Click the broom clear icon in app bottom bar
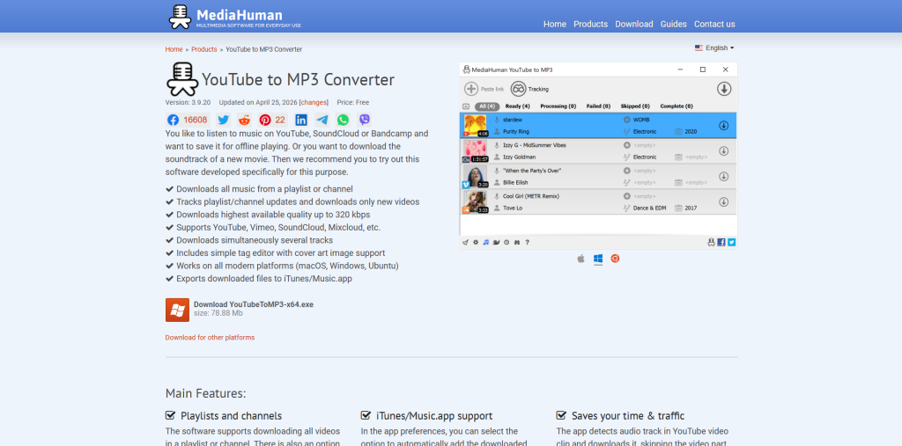This screenshot has height=446, width=902. point(465,243)
